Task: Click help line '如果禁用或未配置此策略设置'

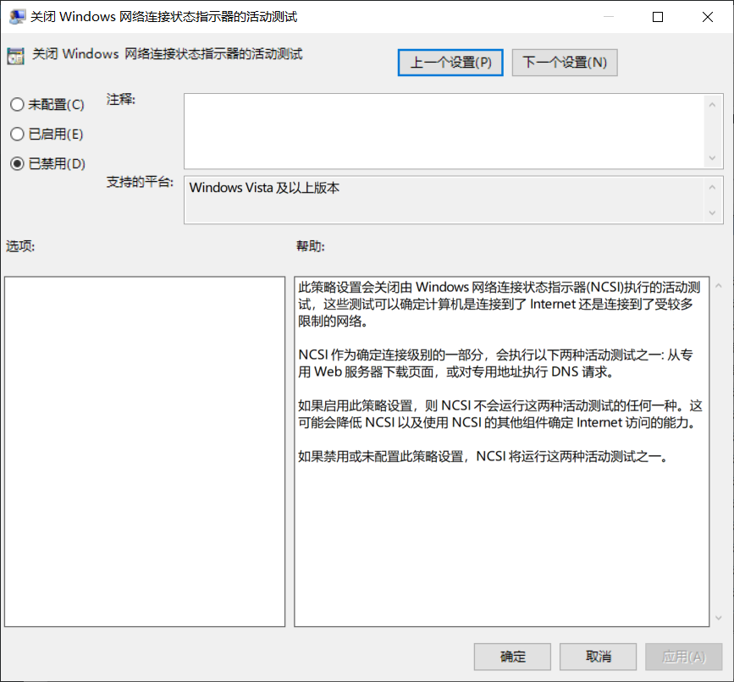Action: pyautogui.click(x=484, y=456)
